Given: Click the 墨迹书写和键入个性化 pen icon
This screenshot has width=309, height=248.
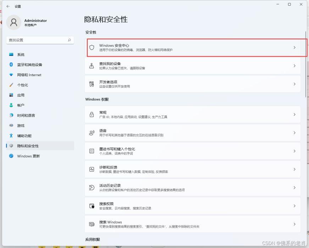Looking at the screenshot, I should pos(92,151).
